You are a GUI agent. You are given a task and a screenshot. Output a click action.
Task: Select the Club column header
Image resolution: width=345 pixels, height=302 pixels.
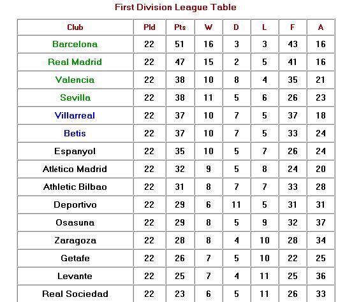75,27
